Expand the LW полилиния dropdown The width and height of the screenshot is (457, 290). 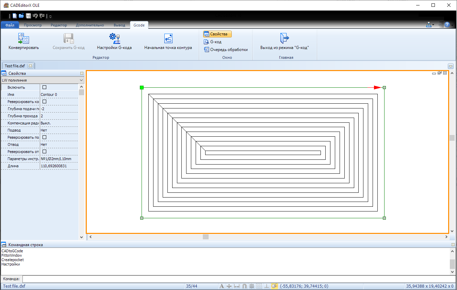point(81,80)
